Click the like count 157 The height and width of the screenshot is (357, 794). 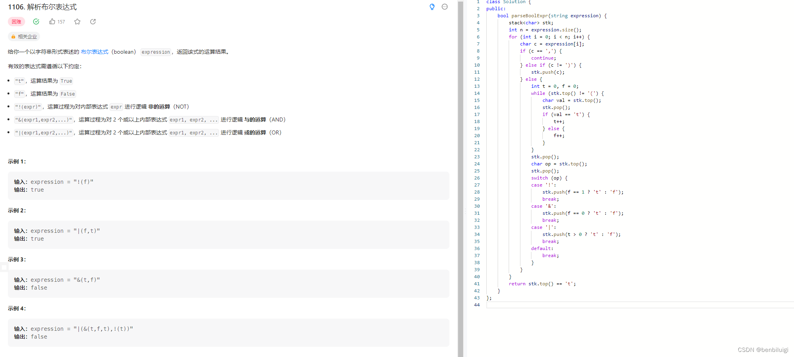pos(61,22)
